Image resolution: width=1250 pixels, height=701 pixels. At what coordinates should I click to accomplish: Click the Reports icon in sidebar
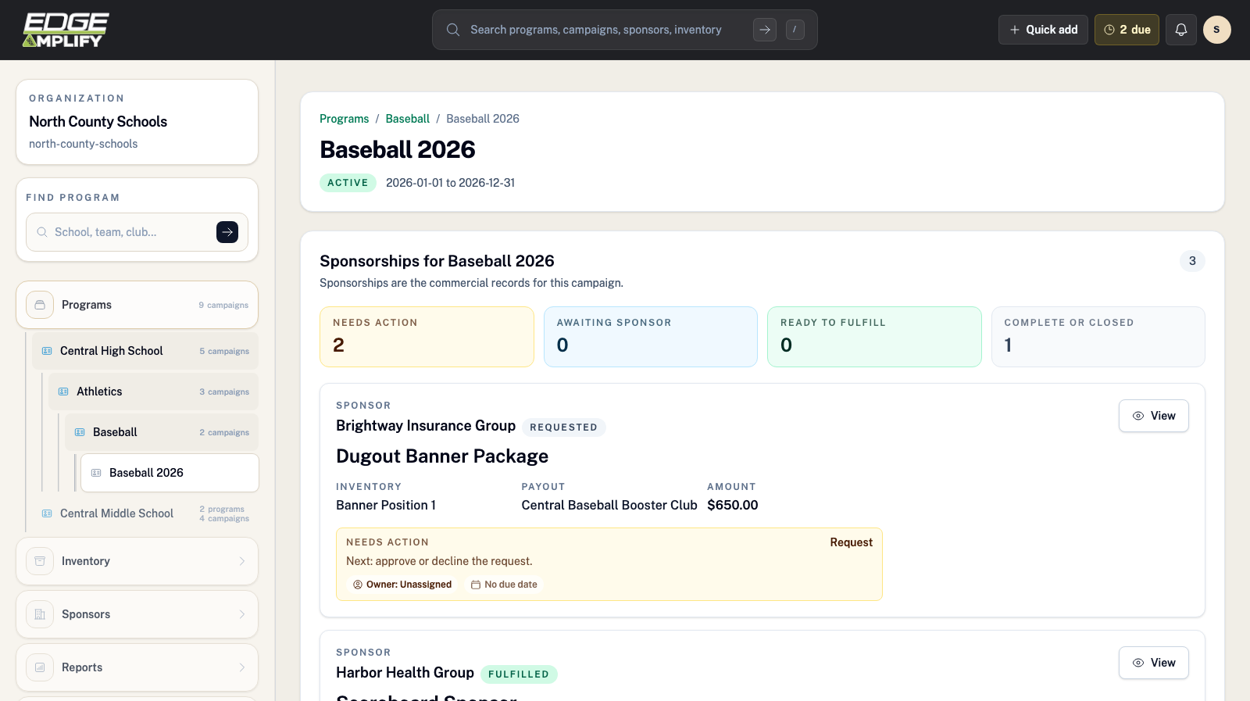pos(40,667)
